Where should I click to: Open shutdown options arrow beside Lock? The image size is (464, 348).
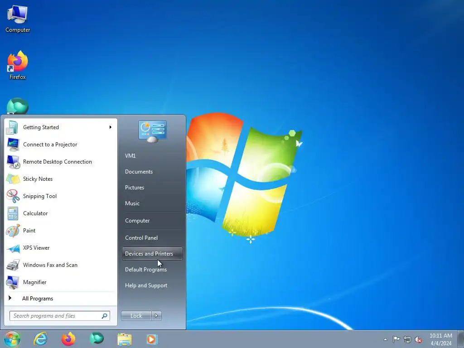coord(156,316)
